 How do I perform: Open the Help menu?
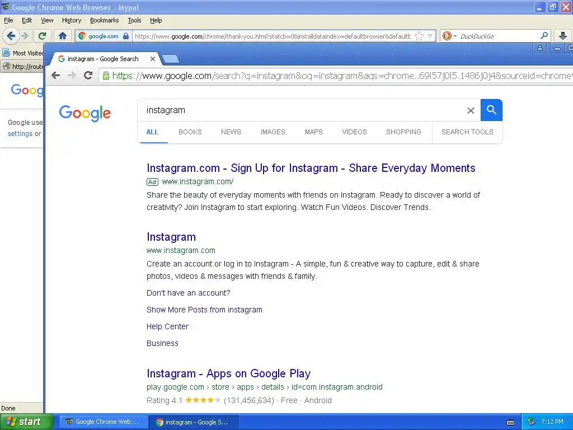pyautogui.click(x=156, y=20)
